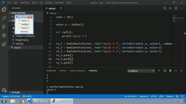The height and width of the screenshot is (104, 186).
Task: Switch to the Terminal panel tab
Action: coord(93,70)
